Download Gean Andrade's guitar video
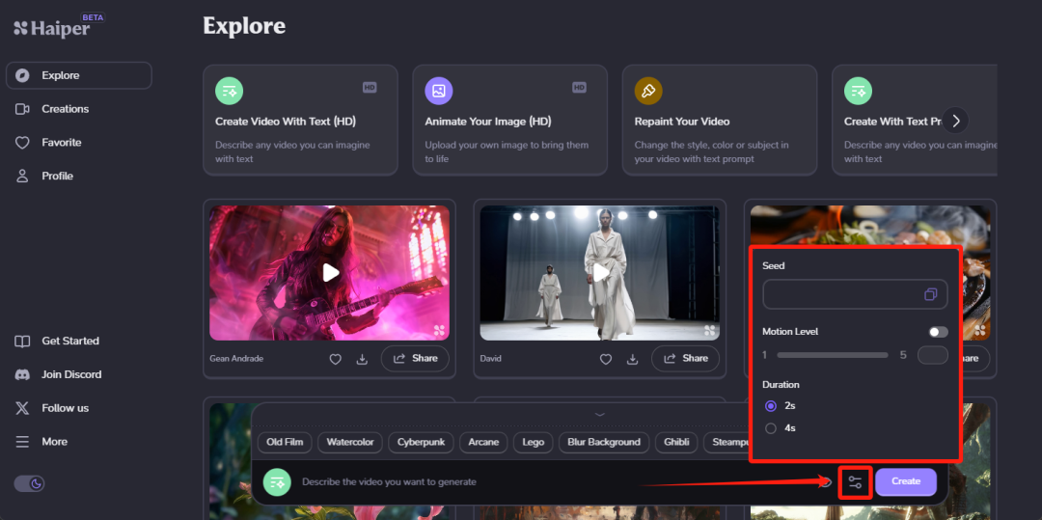This screenshot has height=520, width=1042. tap(362, 359)
